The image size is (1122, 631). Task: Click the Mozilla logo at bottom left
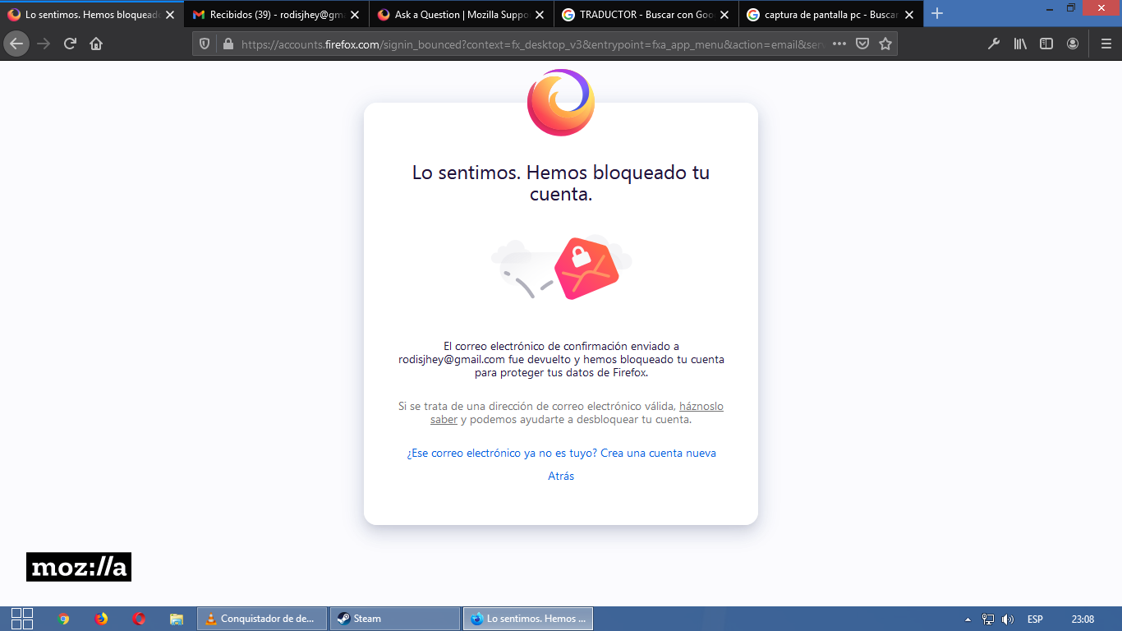coord(79,567)
